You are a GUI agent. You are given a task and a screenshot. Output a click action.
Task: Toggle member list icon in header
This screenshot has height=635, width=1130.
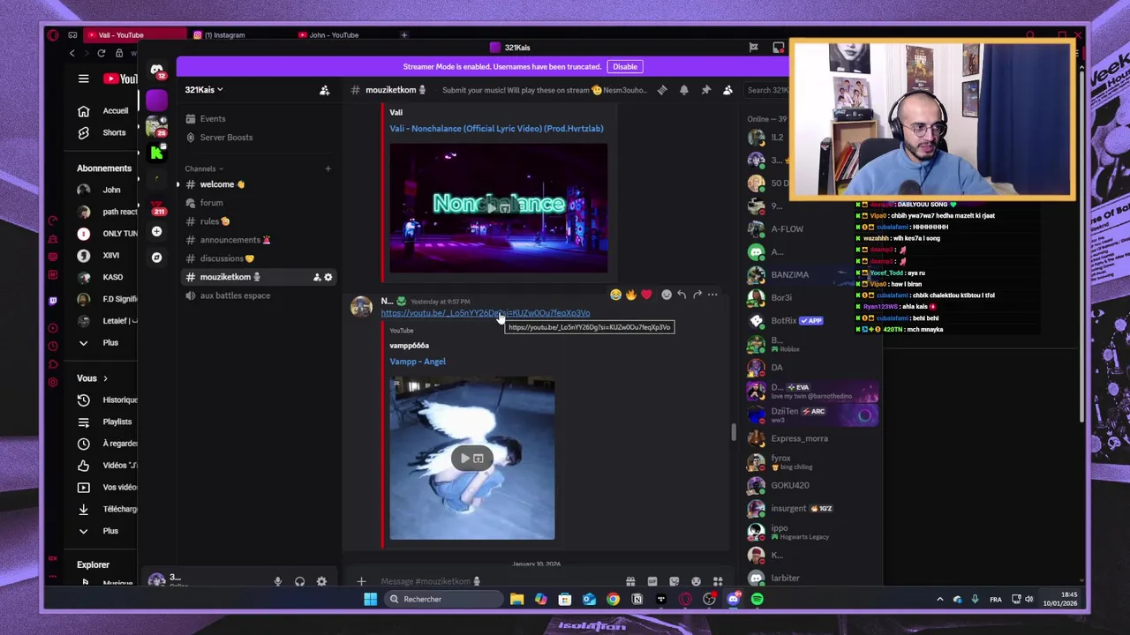tap(727, 90)
